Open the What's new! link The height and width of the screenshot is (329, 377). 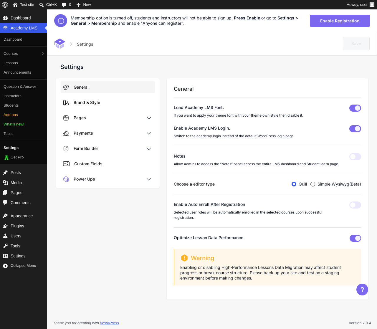14,124
